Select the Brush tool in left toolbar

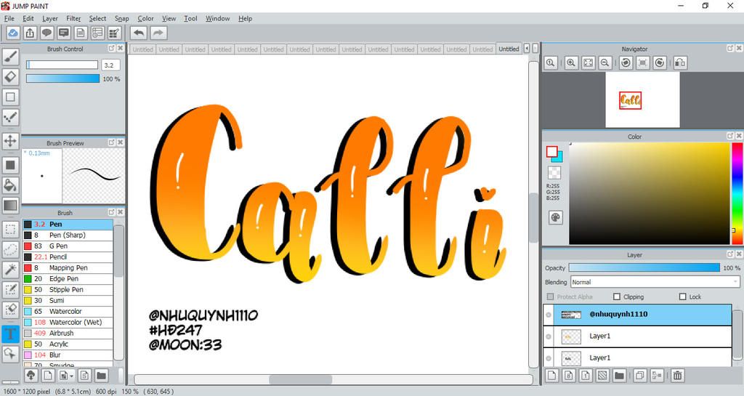[10, 57]
